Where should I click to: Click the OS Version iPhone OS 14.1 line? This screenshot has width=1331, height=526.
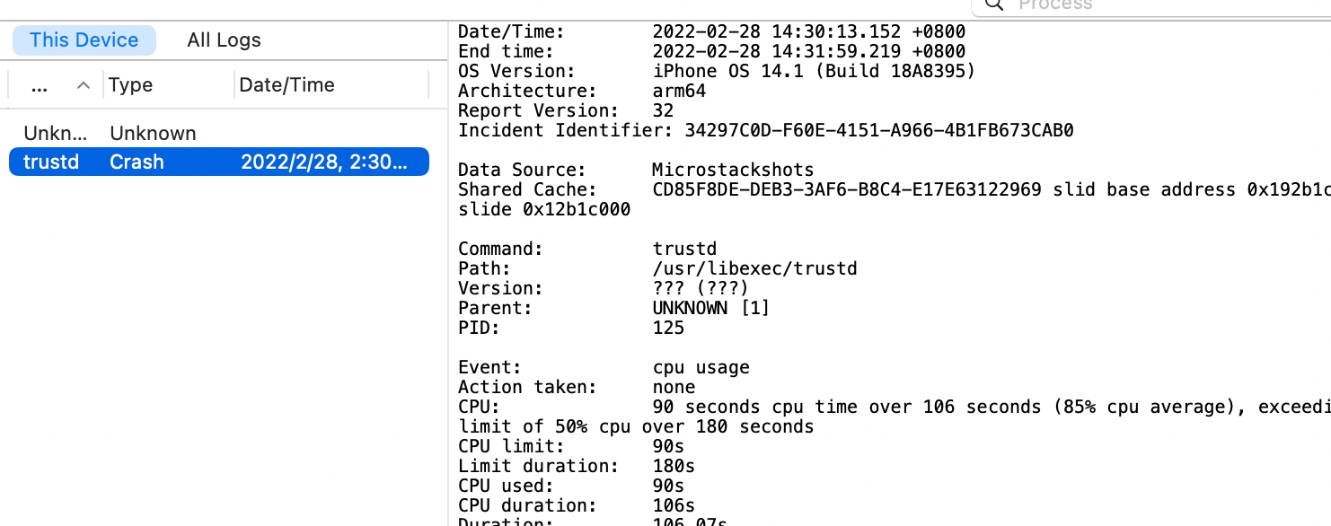[717, 71]
